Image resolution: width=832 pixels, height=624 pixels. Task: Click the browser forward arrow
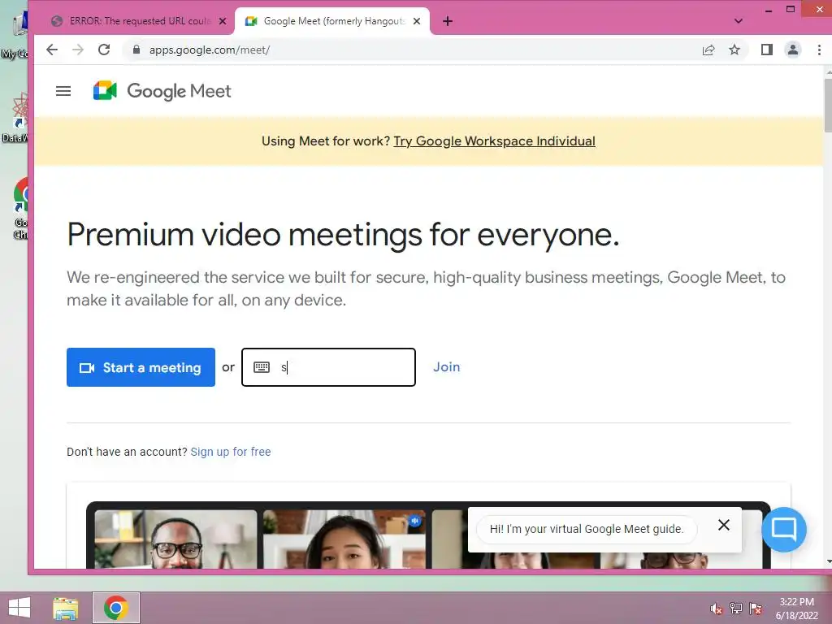click(78, 50)
